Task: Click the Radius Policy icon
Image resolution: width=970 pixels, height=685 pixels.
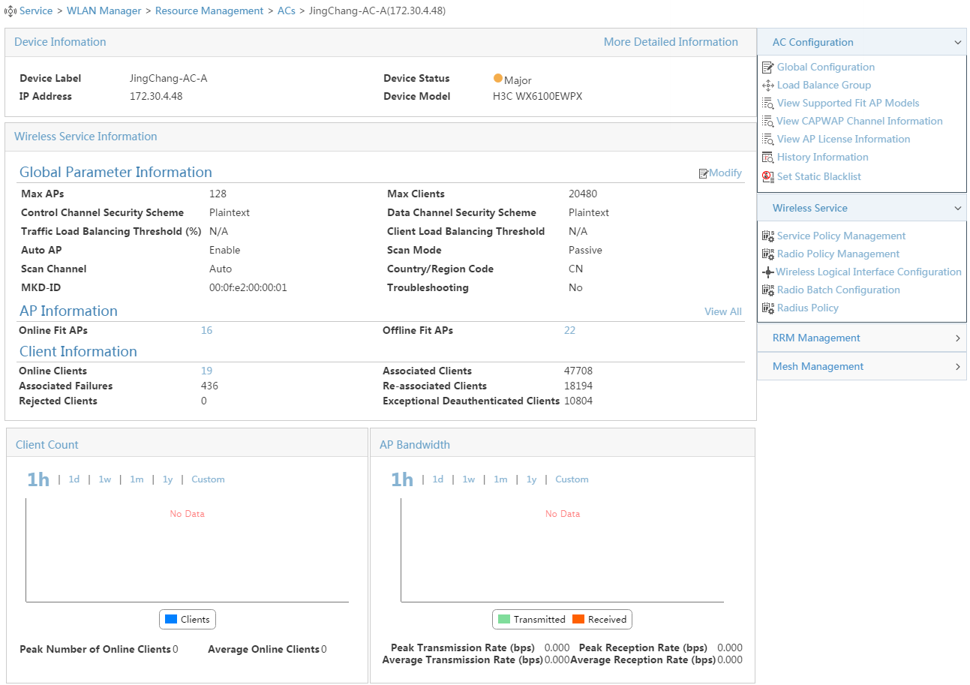Action: click(x=767, y=308)
